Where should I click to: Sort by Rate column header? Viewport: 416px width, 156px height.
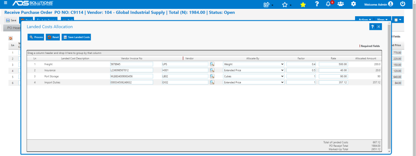(334, 58)
